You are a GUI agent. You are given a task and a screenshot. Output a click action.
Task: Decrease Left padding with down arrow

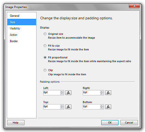coord(62,94)
